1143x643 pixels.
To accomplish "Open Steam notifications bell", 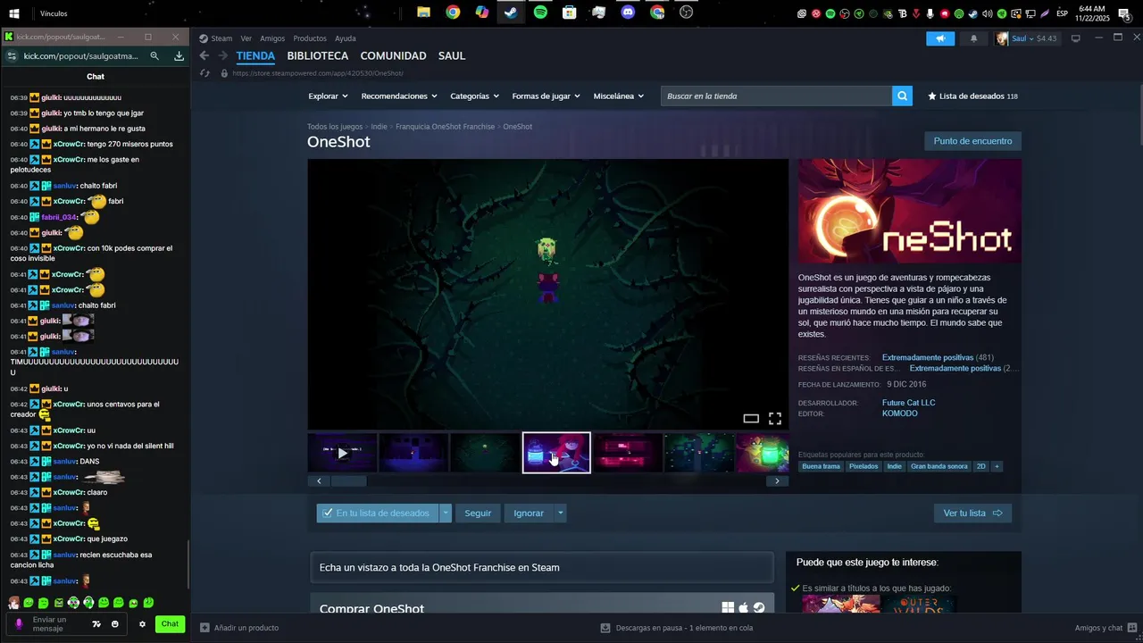I will pyautogui.click(x=973, y=38).
